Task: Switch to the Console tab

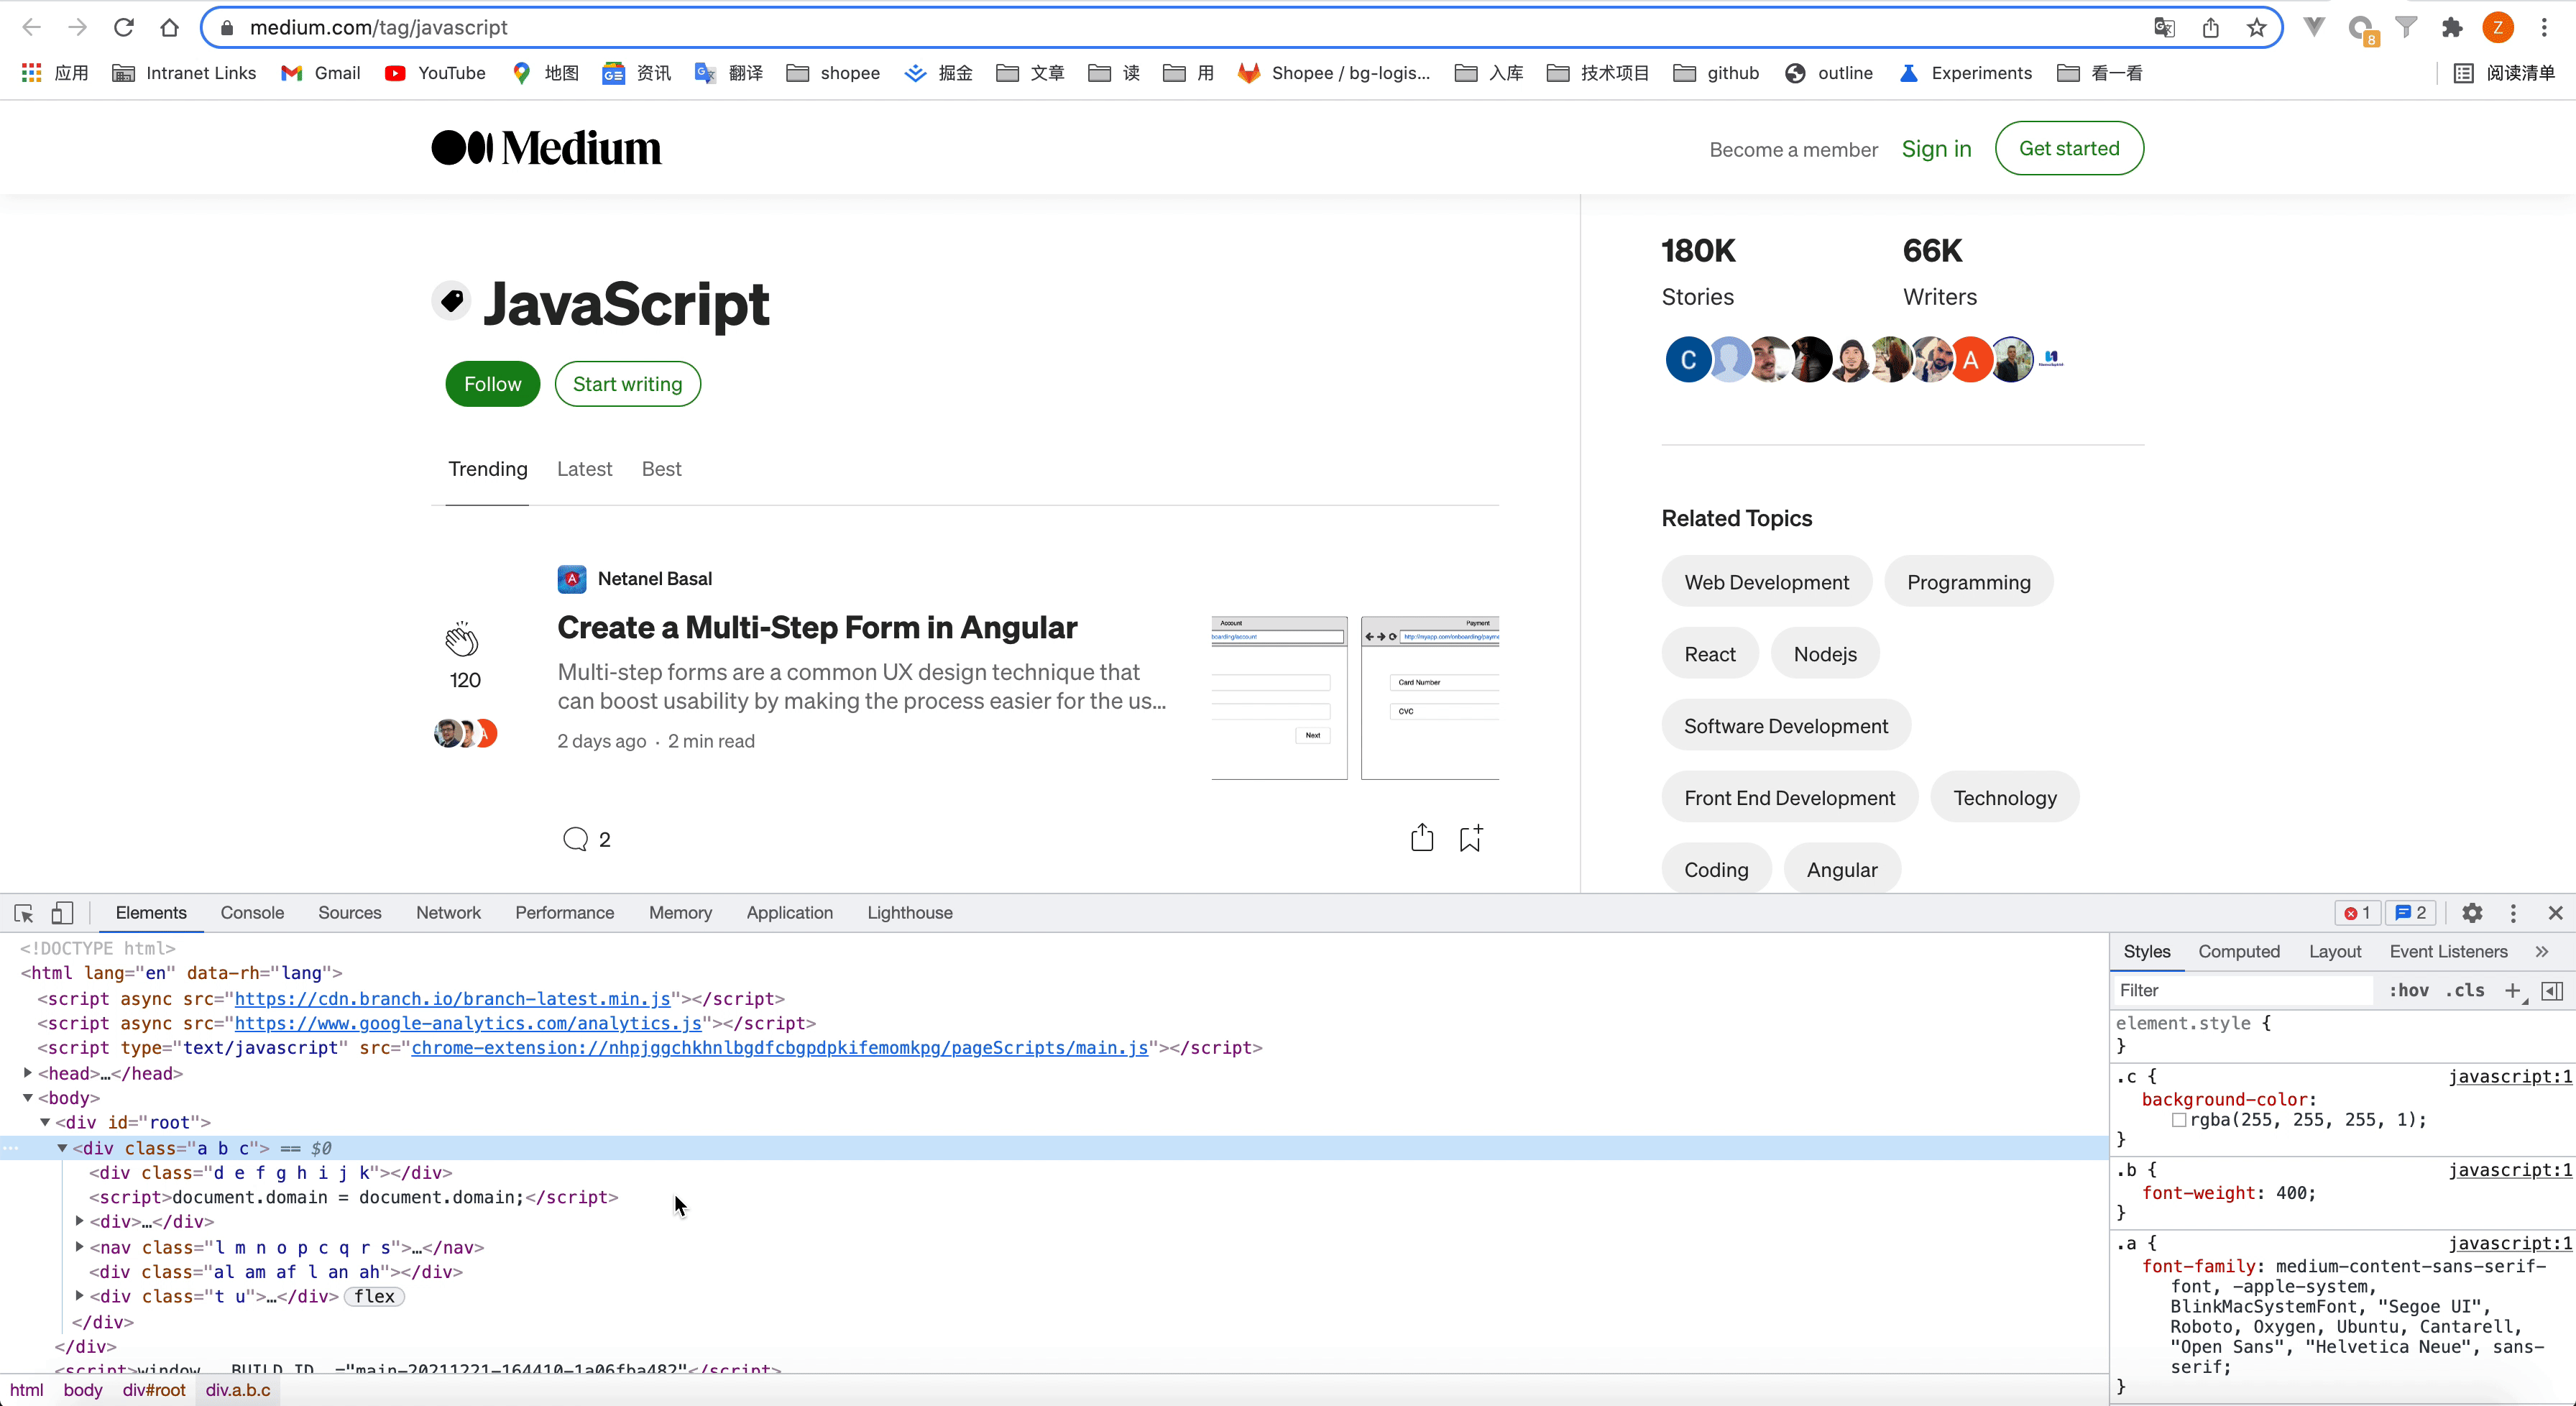Action: pos(252,913)
